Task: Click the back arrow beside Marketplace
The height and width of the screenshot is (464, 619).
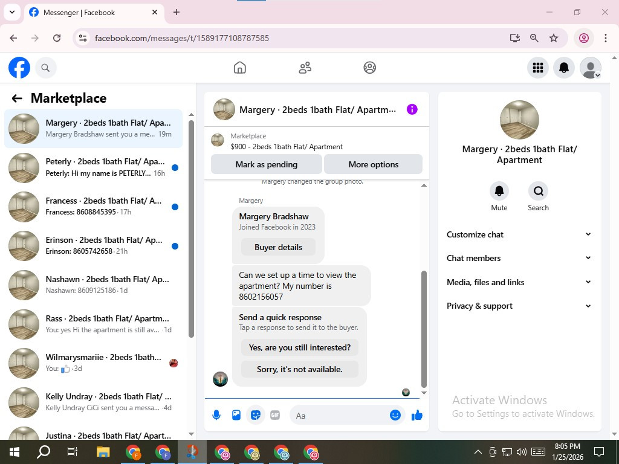Action: pos(17,98)
